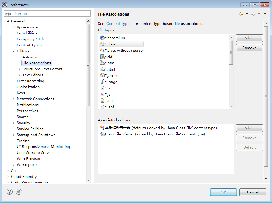272x203 pixels.
Task: Click the default decompiler viewer editor icon
Action: [102, 128]
